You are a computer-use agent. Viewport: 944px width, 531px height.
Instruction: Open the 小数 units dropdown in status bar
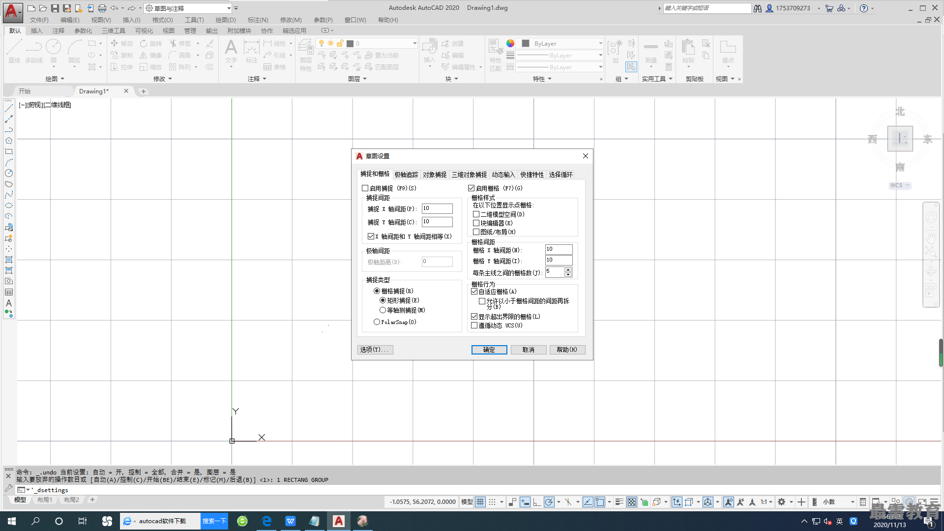coord(852,502)
